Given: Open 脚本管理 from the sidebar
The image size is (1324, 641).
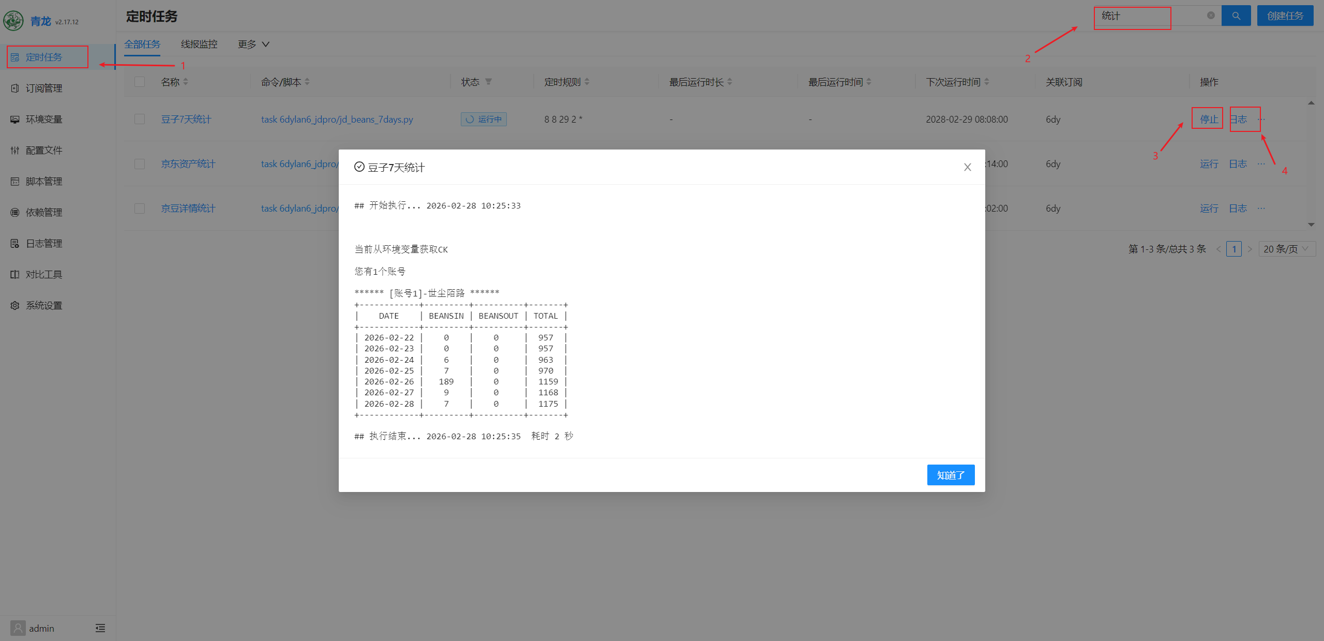Looking at the screenshot, I should point(44,181).
